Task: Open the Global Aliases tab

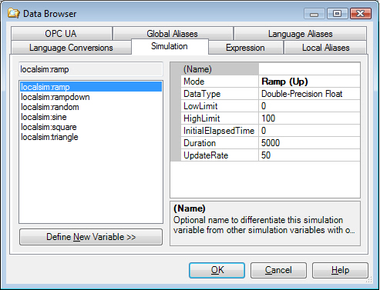Action: [173, 34]
